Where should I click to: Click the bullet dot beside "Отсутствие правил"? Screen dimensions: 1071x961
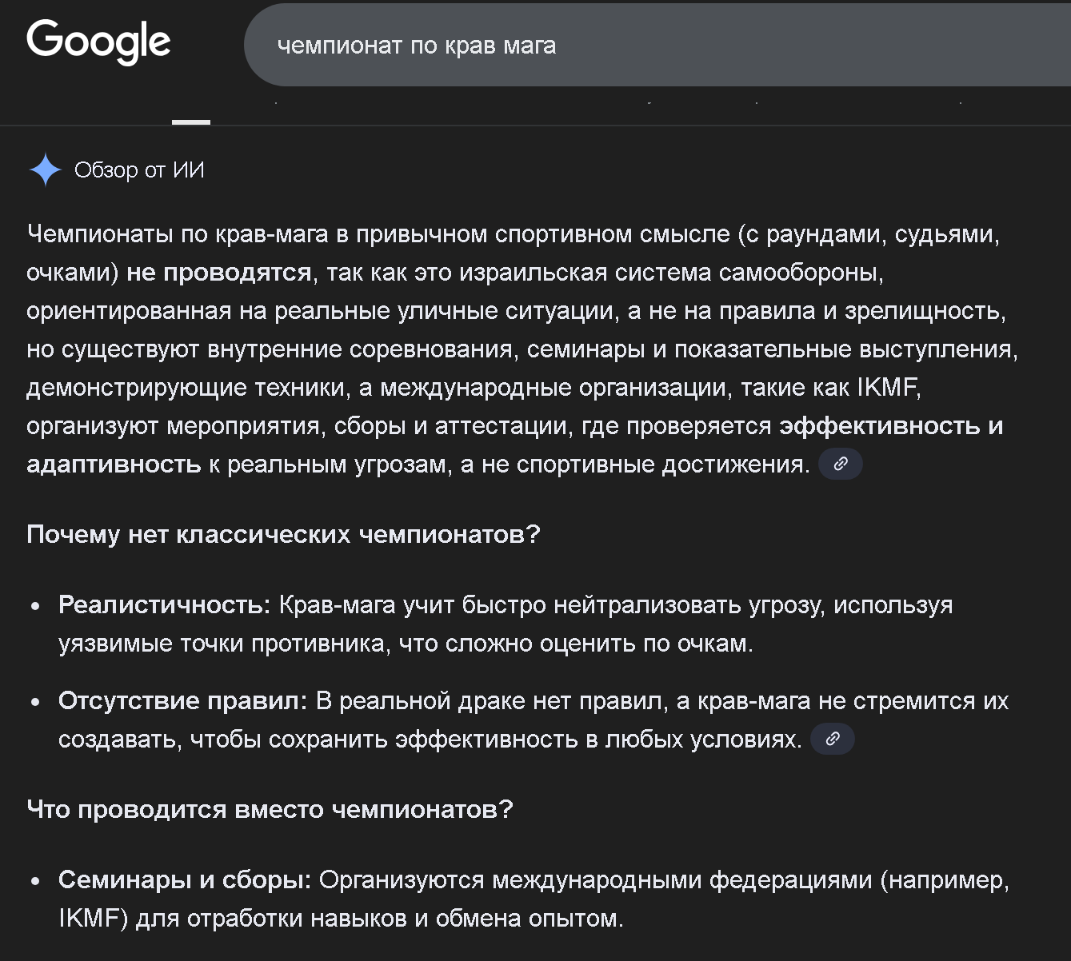(x=35, y=703)
